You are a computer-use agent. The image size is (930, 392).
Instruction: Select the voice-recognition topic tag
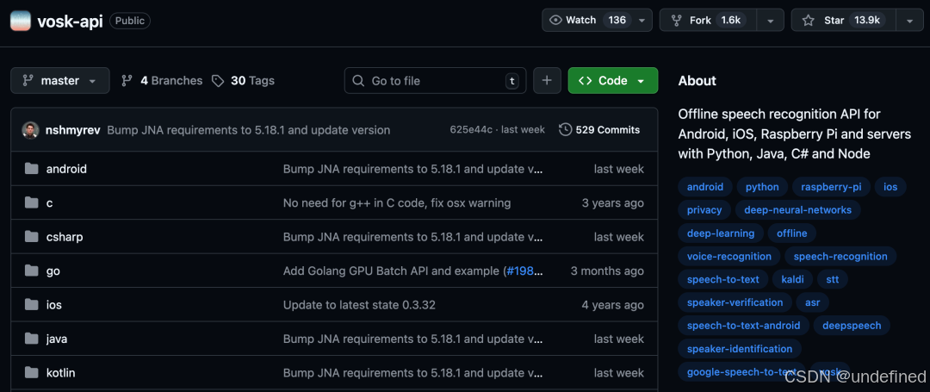click(729, 256)
